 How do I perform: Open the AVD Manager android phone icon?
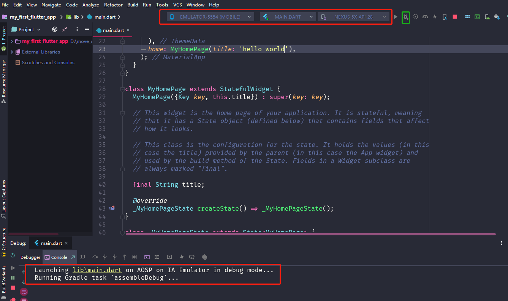tap(487, 17)
